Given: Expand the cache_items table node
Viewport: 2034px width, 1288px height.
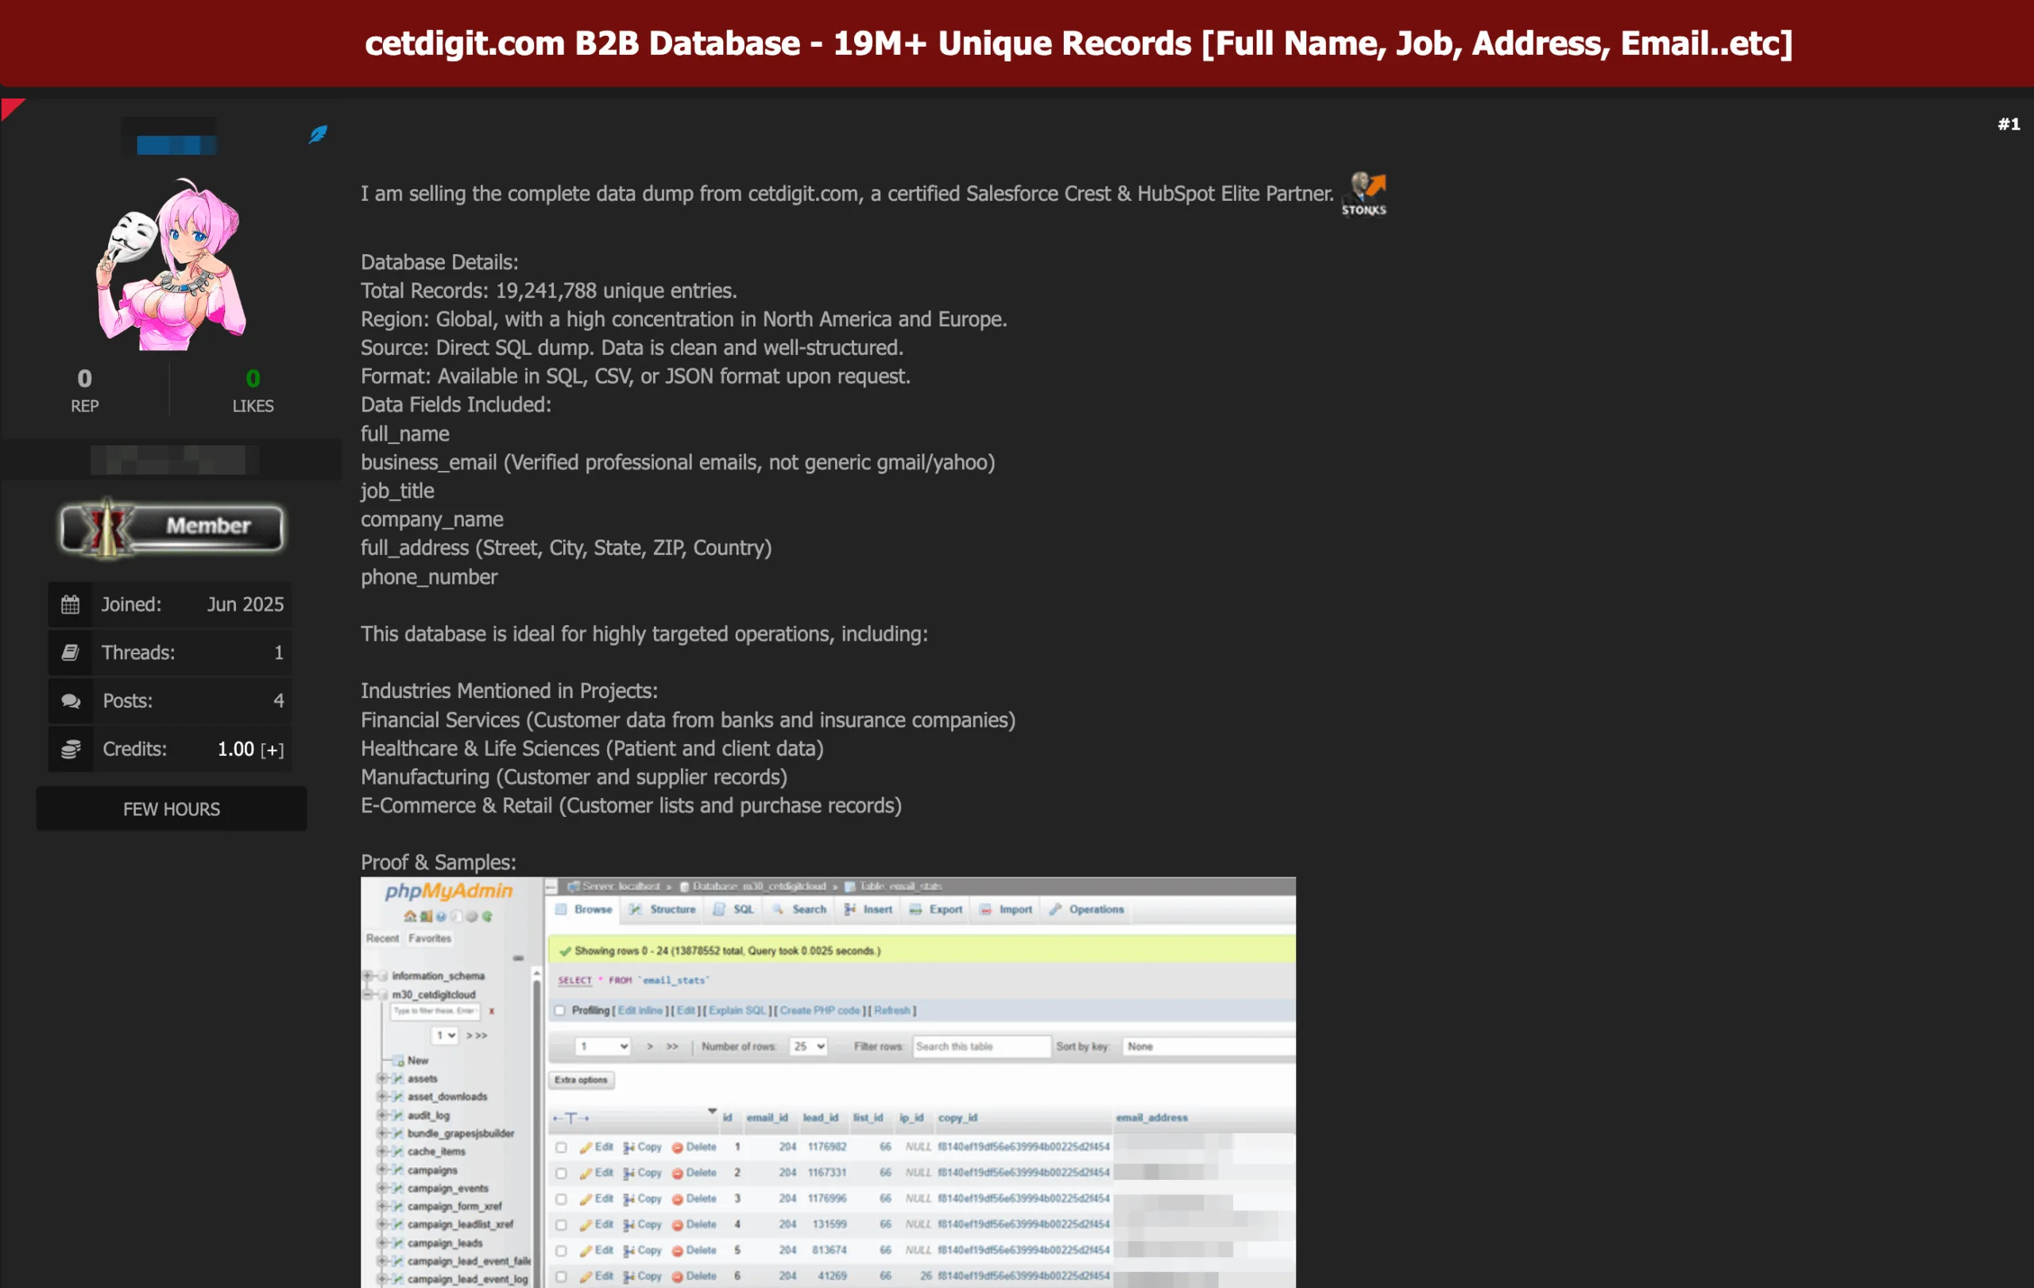Looking at the screenshot, I should (383, 1151).
